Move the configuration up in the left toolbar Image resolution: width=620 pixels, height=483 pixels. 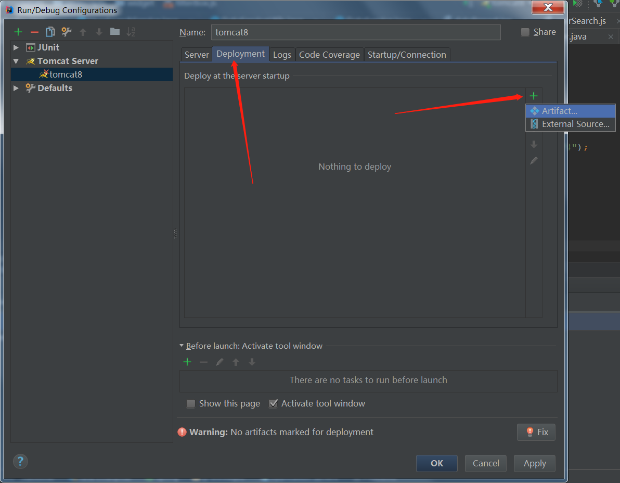click(x=83, y=32)
